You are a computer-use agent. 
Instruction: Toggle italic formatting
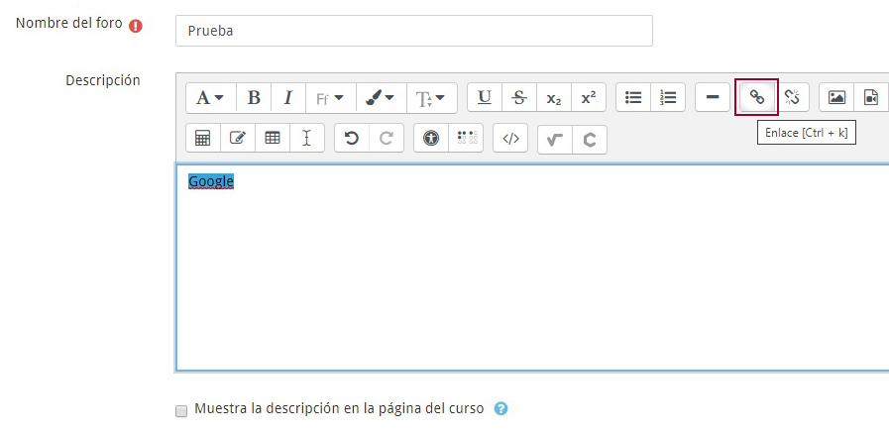pyautogui.click(x=288, y=98)
